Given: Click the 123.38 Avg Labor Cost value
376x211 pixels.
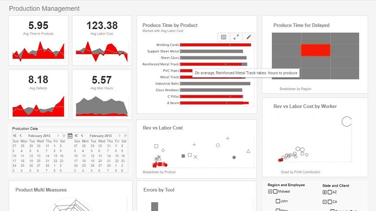Looking at the screenshot, I should point(102,25).
